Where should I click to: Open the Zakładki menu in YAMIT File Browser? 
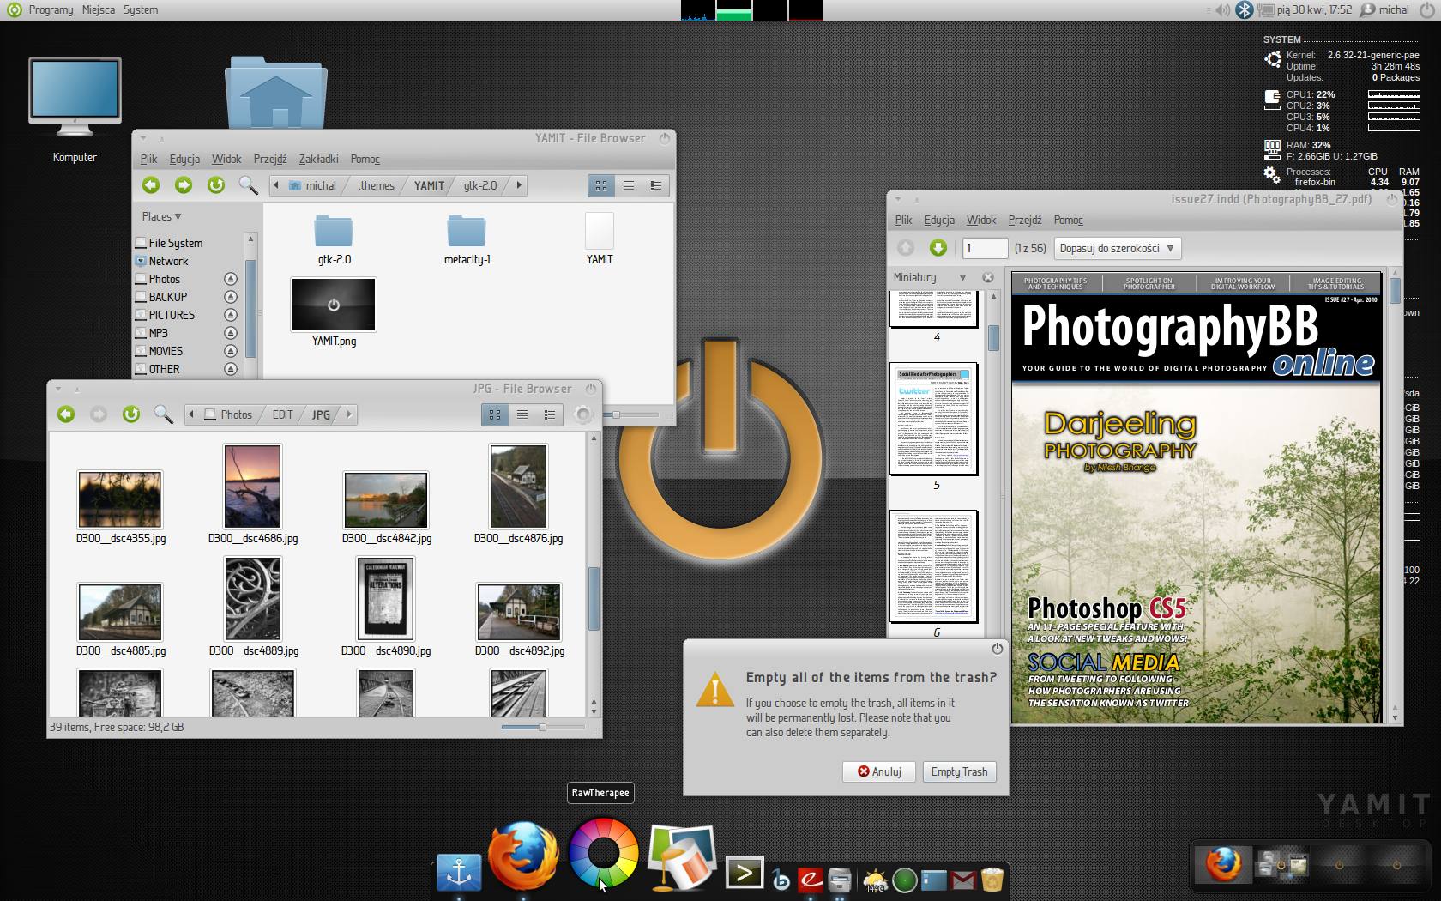point(318,159)
